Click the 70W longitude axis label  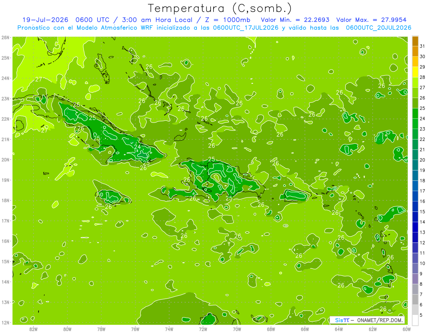pyautogui.click(x=237, y=329)
